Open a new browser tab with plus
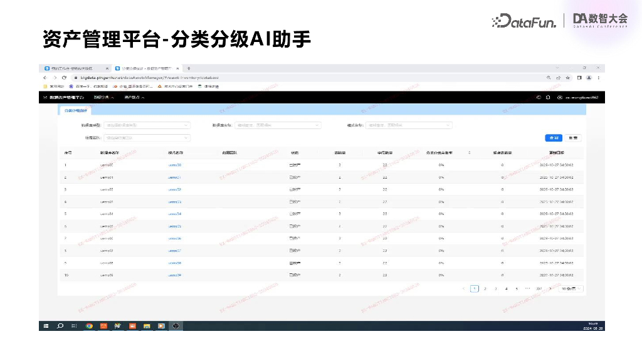 point(189,68)
